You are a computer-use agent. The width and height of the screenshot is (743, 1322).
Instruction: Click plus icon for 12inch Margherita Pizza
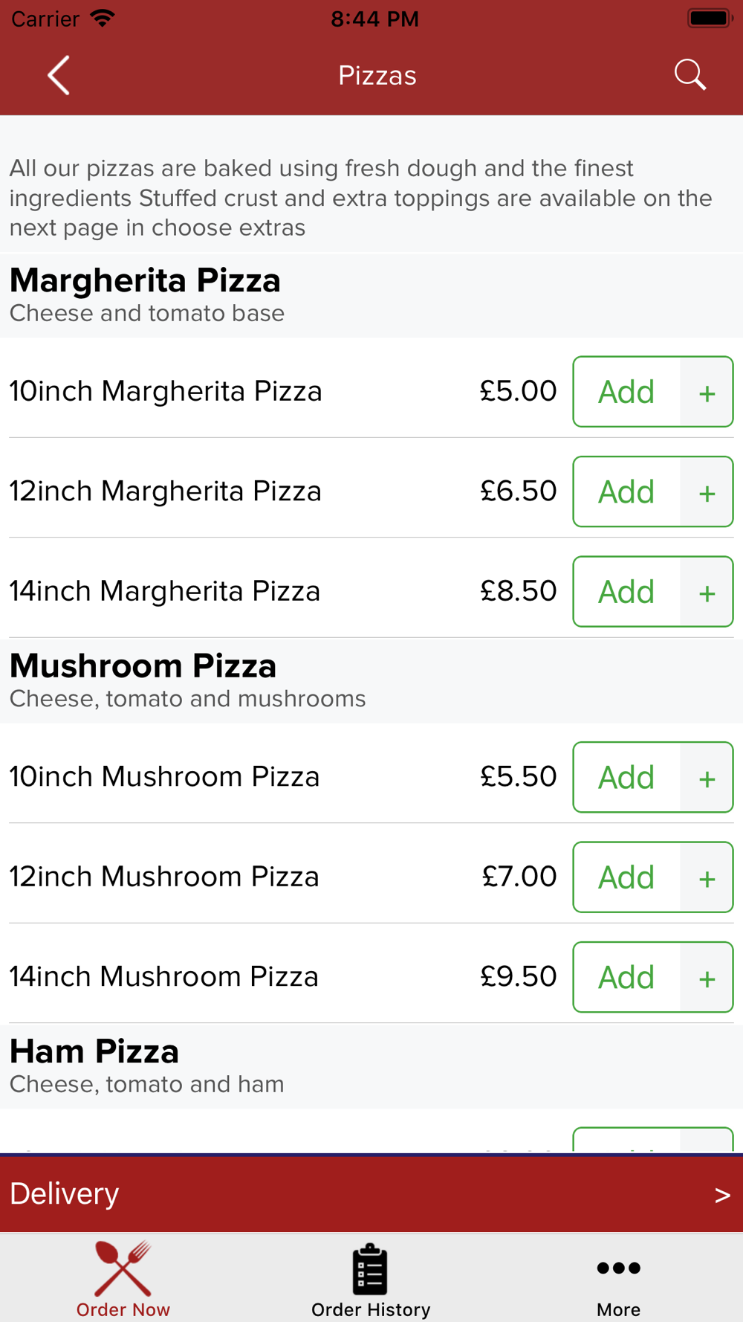point(707,492)
